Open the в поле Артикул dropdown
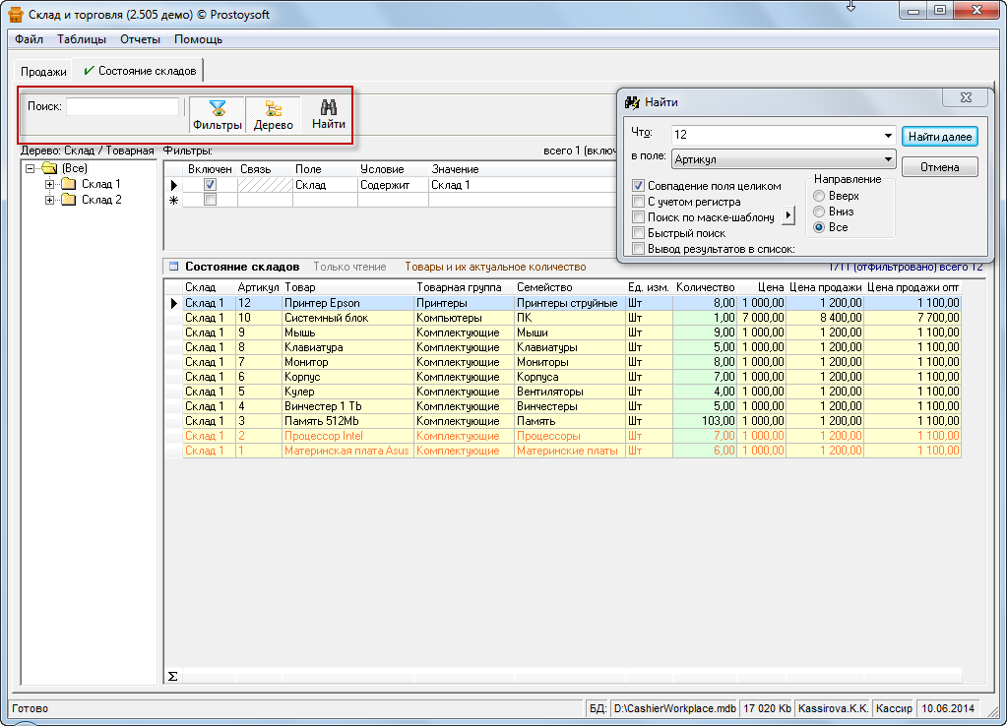Screen dimensions: 1007x726 (888, 159)
